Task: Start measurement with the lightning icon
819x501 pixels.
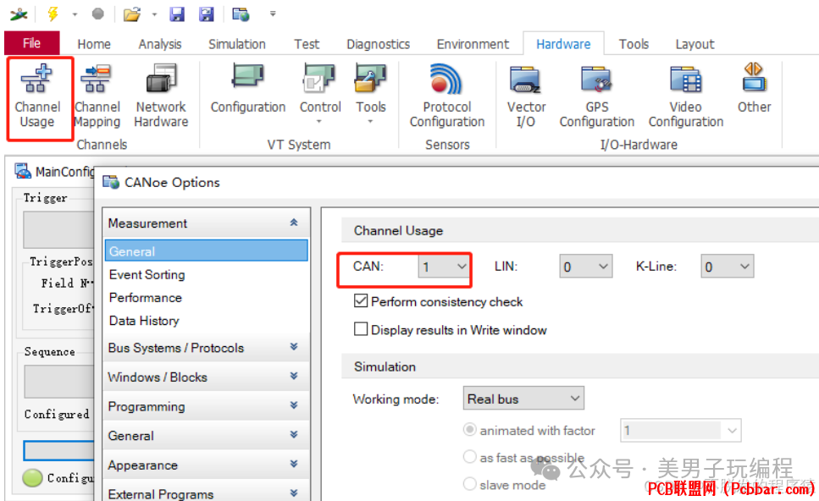Action: 53,14
